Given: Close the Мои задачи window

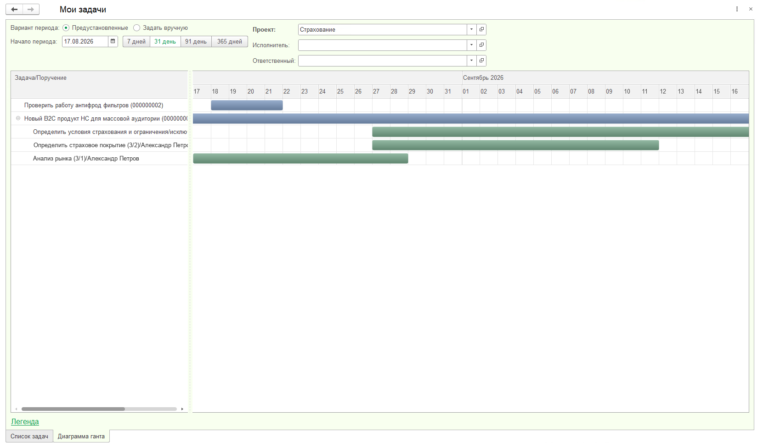Looking at the screenshot, I should tap(751, 9).
